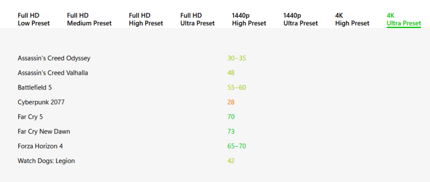Viewport: 430px width, 182px height.
Task: Switch to Full HD Low Preset tab
Action: point(34,20)
